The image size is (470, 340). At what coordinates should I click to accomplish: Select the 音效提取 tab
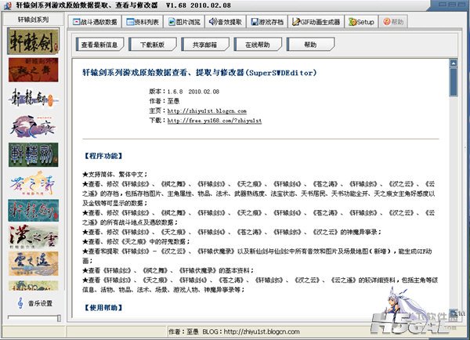226,22
